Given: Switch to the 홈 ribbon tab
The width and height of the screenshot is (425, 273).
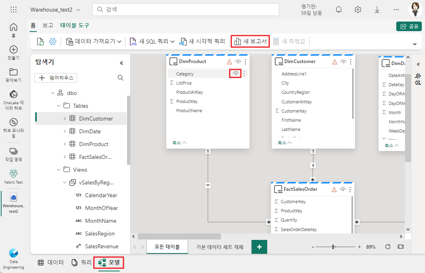Looking at the screenshot, I should pyautogui.click(x=33, y=26).
